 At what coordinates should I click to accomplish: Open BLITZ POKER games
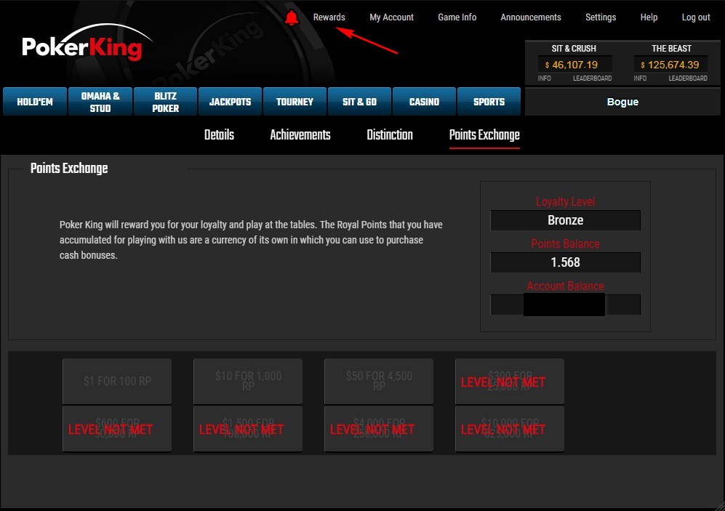coord(164,101)
